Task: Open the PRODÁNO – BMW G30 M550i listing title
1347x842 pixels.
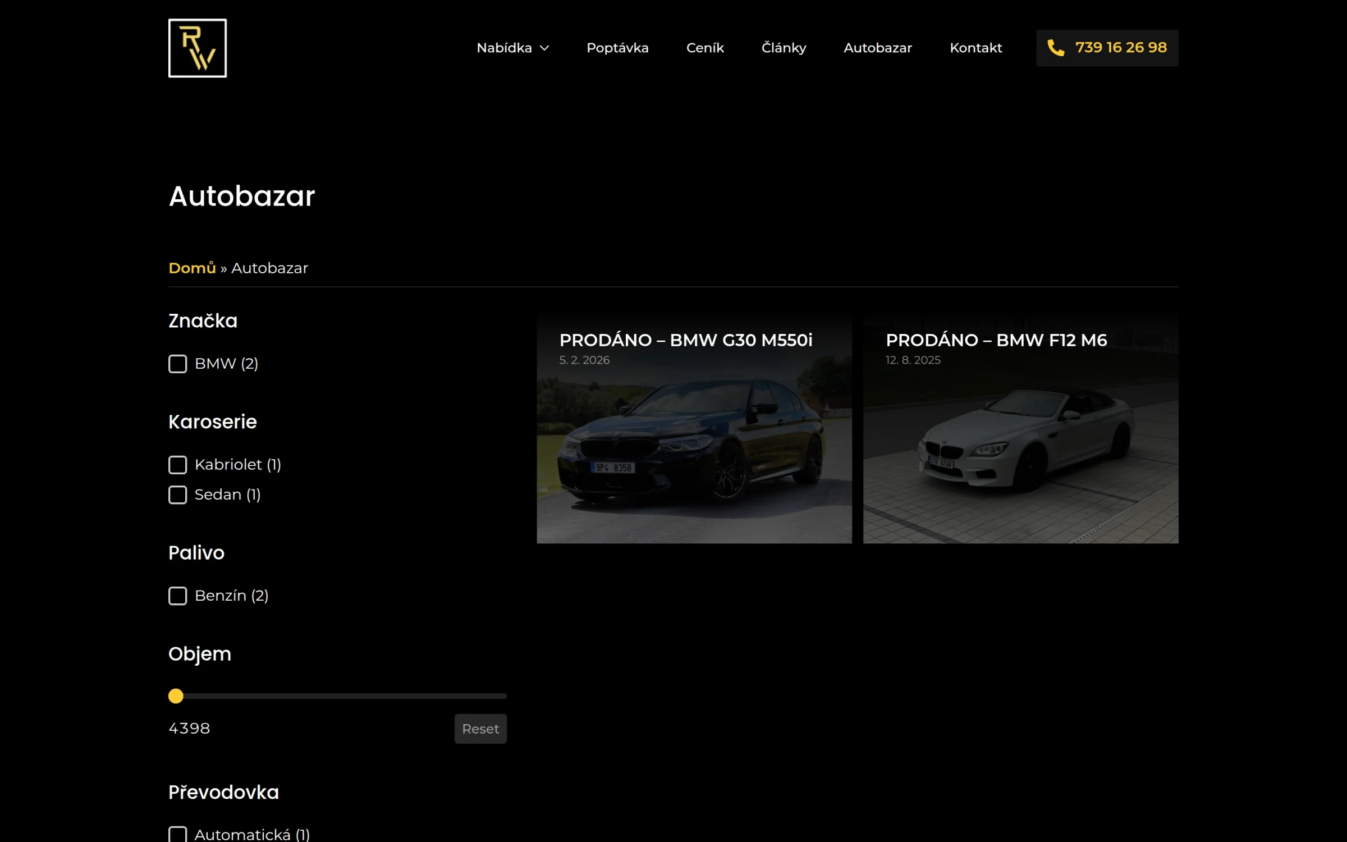Action: pos(686,340)
